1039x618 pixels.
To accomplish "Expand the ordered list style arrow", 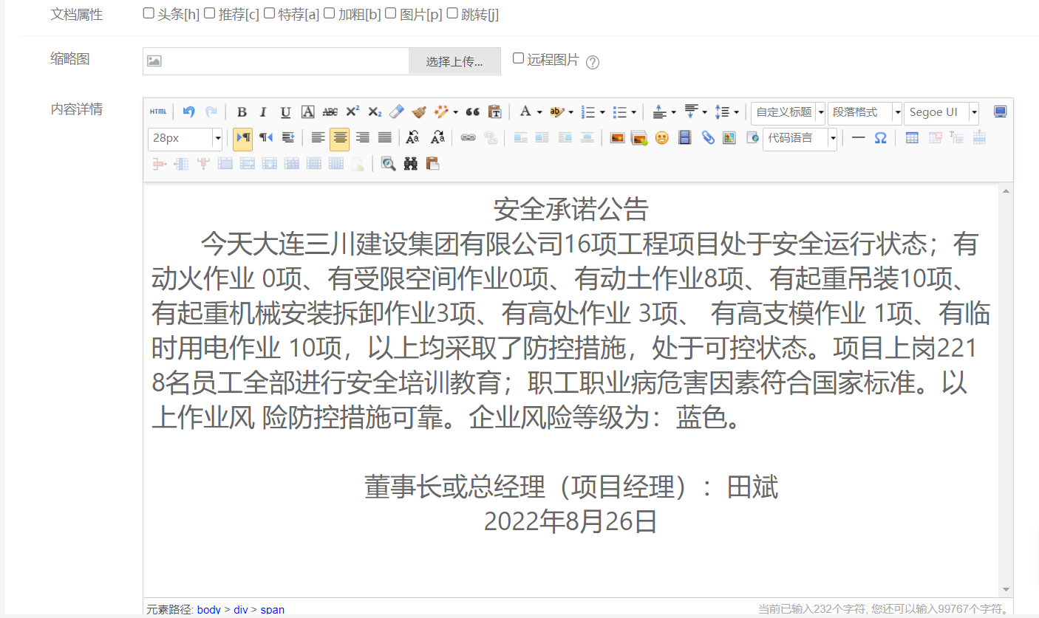I will pos(602,112).
